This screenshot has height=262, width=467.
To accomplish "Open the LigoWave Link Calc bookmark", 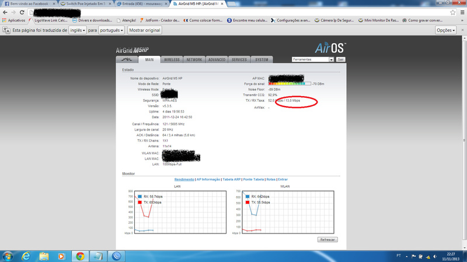I will coord(48,20).
